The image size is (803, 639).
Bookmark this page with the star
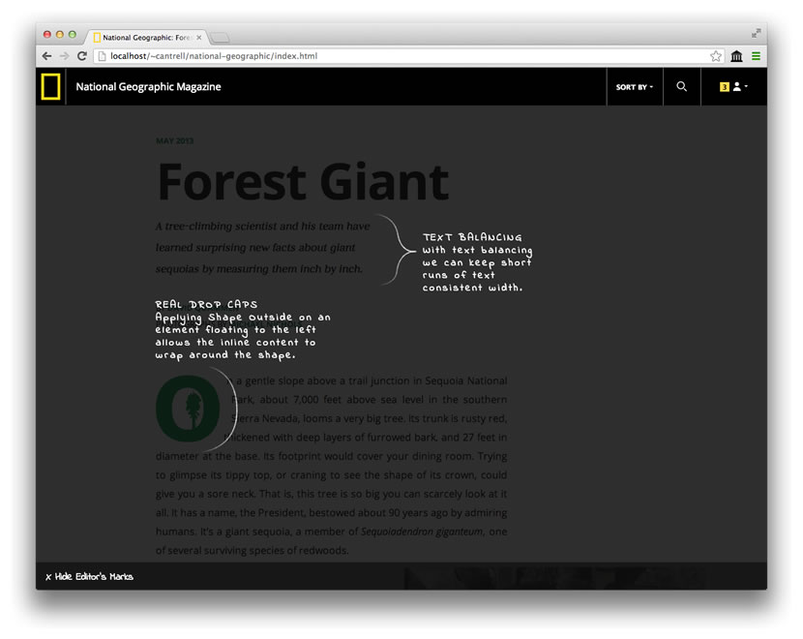(x=715, y=56)
